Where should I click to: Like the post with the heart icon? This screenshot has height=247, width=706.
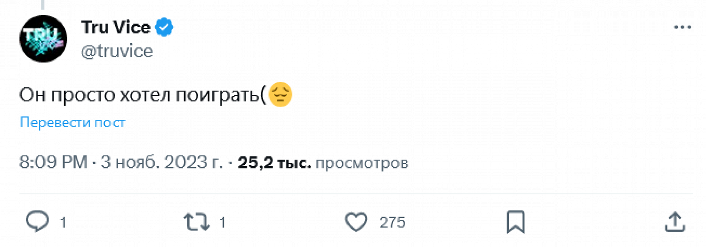(x=356, y=222)
